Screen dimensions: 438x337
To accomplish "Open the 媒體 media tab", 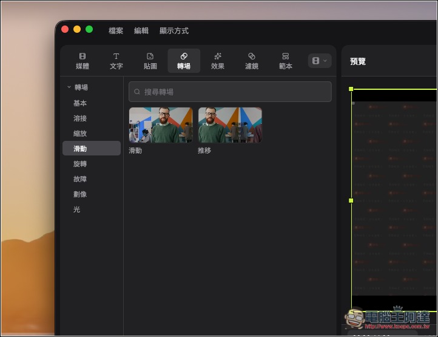I will pyautogui.click(x=83, y=61).
